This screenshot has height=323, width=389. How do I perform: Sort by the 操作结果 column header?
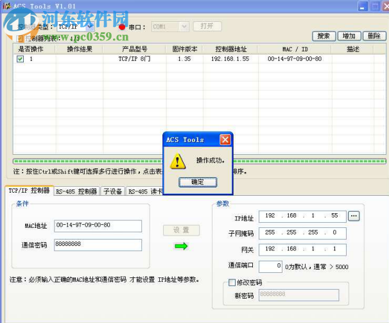click(79, 49)
